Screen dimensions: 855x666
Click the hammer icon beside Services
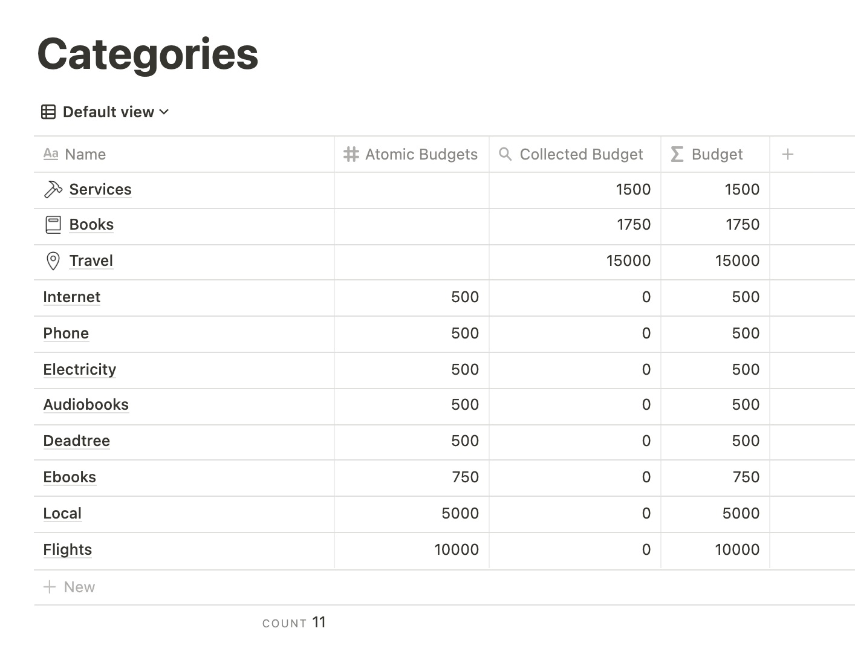pos(53,190)
